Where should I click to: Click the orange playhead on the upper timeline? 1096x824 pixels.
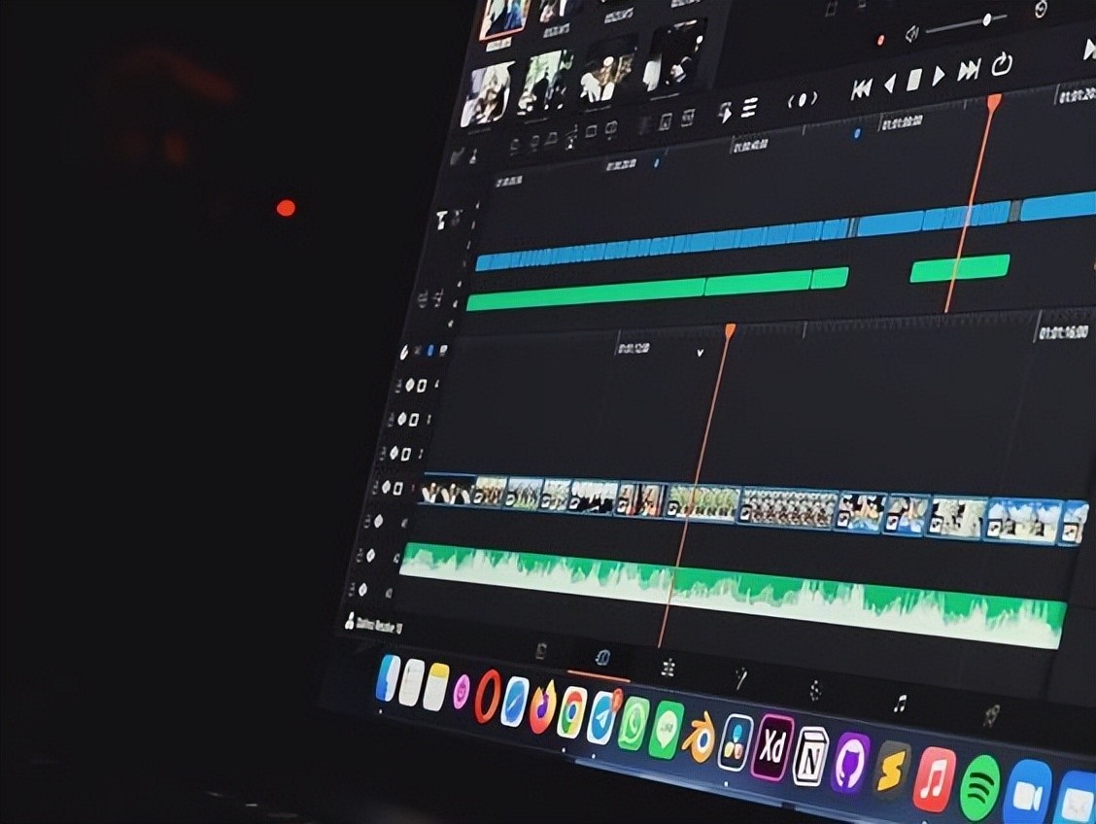993,102
